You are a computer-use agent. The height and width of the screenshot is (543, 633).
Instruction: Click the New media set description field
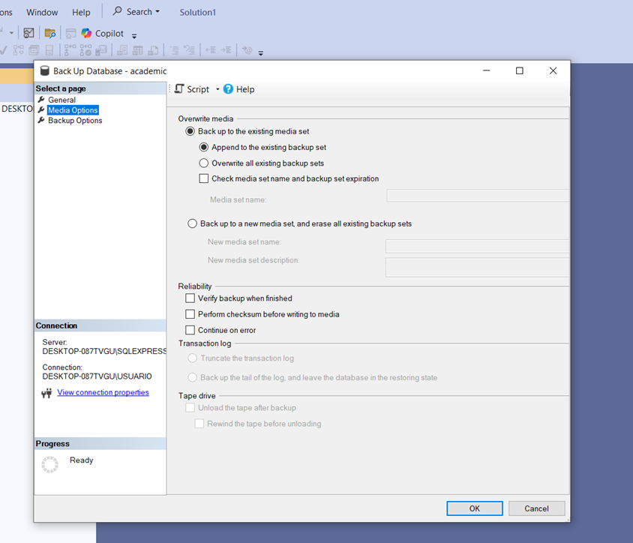point(478,267)
